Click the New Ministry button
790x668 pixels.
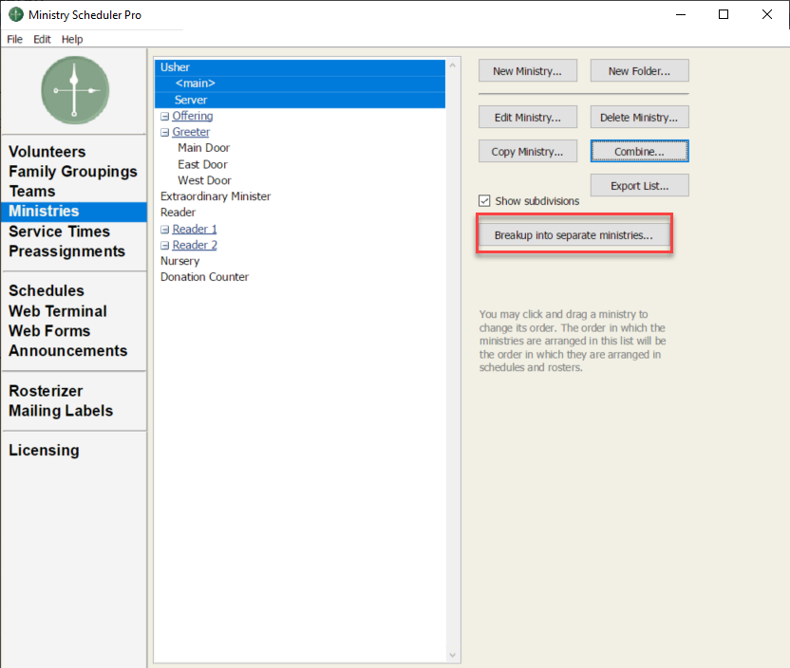527,71
